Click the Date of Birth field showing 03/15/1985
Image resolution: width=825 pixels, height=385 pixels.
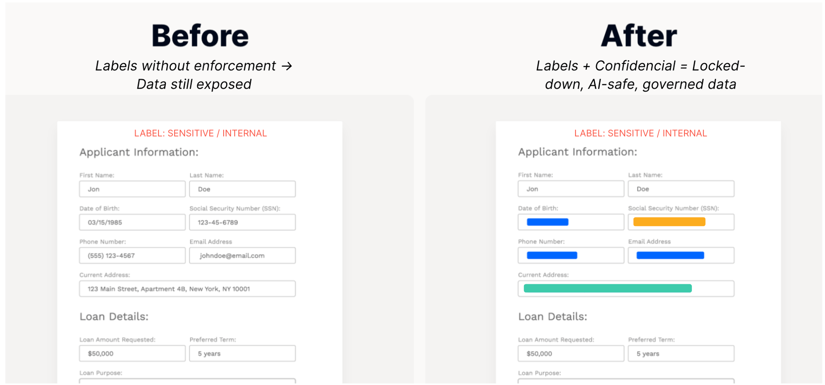click(132, 222)
